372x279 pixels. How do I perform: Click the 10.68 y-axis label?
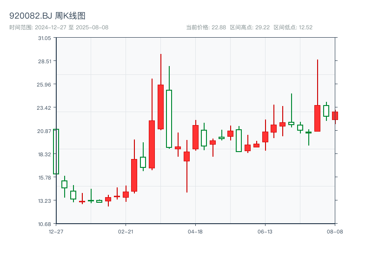[x=45, y=224]
